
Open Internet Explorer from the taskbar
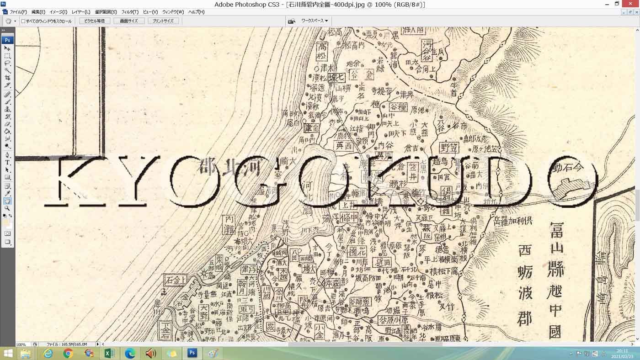[x=47, y=354]
